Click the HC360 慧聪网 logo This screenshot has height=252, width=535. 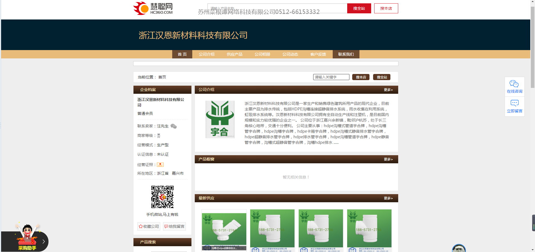(x=153, y=8)
